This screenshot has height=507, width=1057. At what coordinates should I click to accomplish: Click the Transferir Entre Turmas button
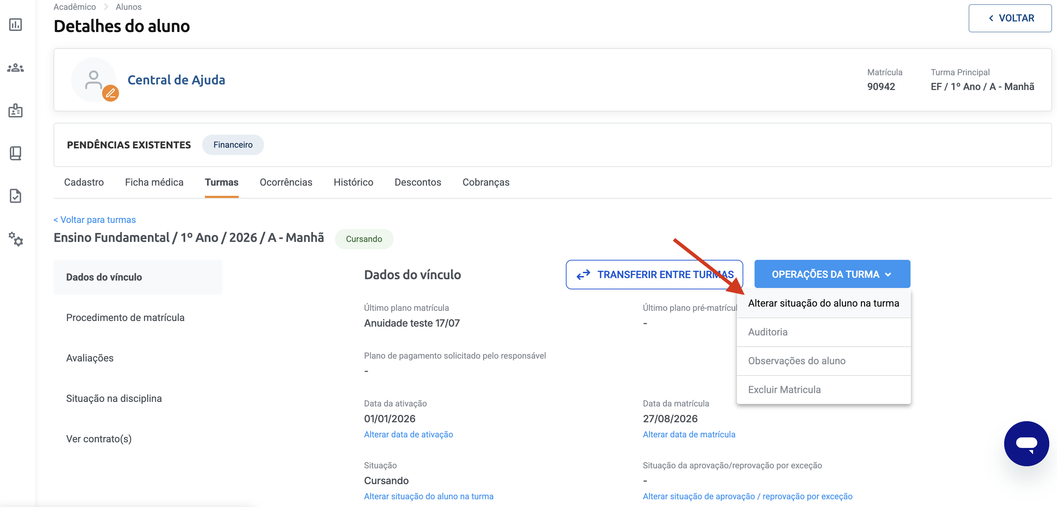click(x=654, y=274)
